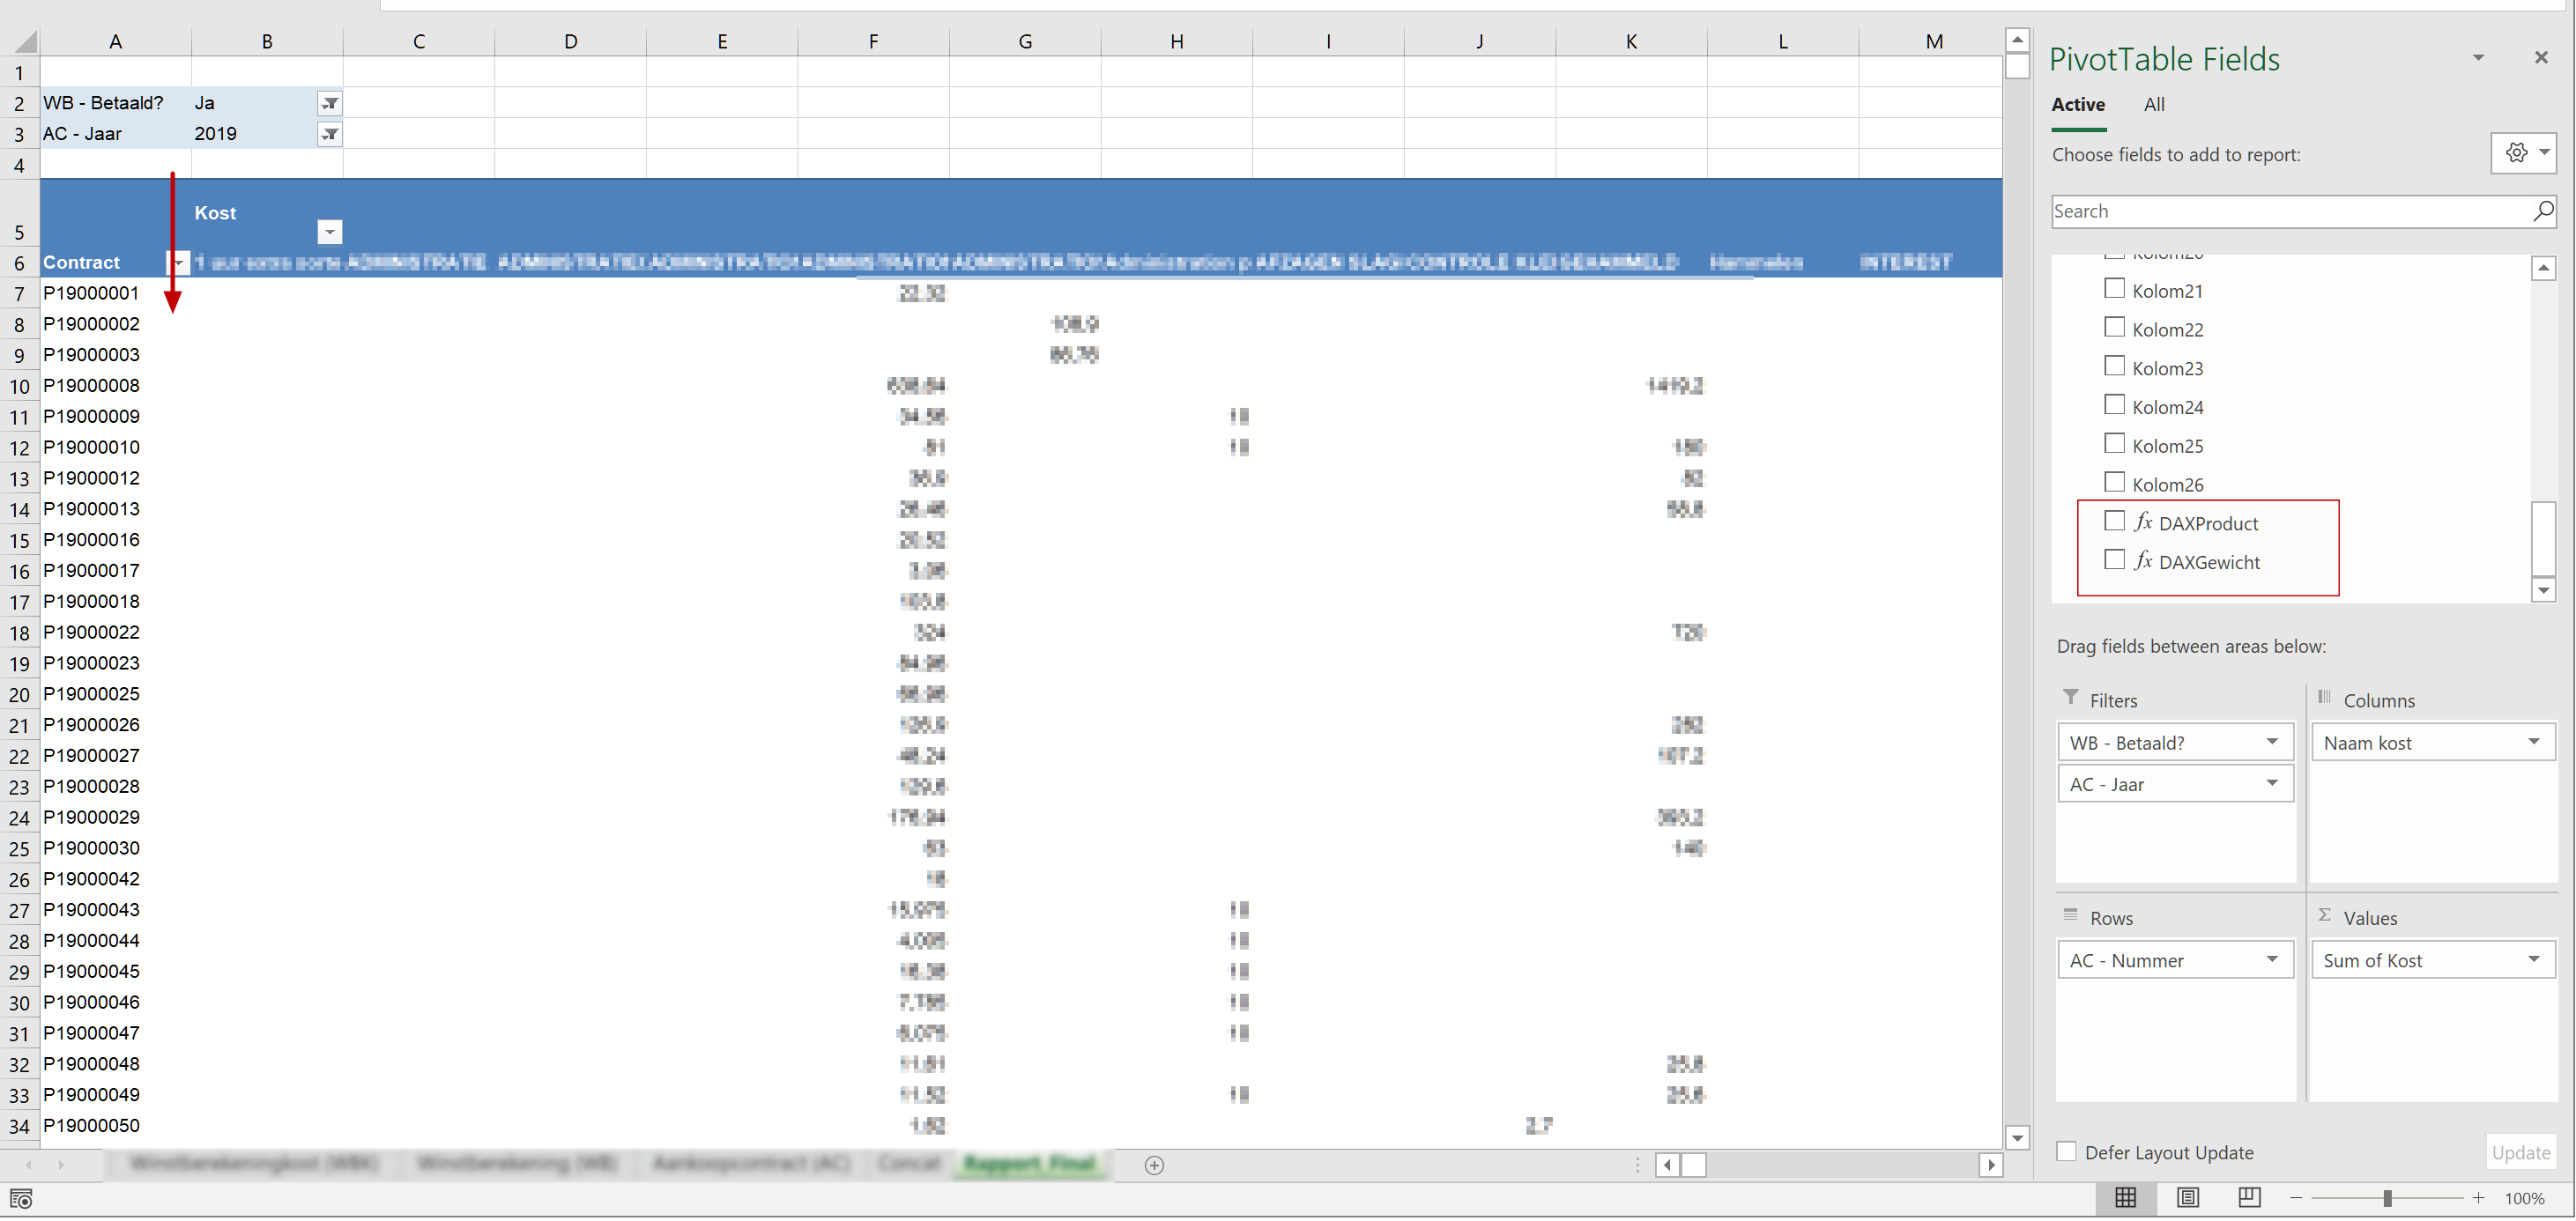Check the DAXProduct field checkbox
Screen dimensions: 2576x1221
(x=2114, y=521)
